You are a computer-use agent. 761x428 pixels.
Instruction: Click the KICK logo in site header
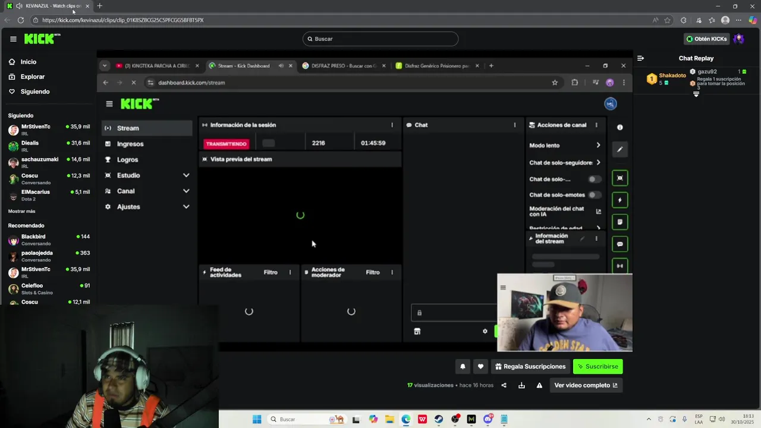(x=42, y=39)
